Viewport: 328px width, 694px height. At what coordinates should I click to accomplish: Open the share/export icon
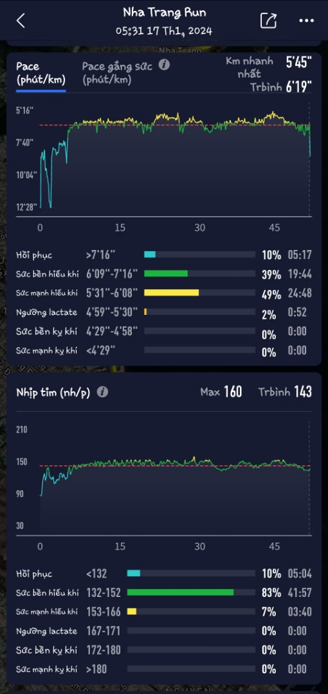tap(268, 21)
